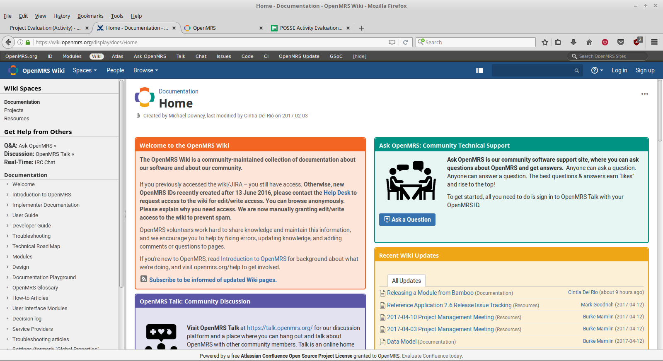The width and height of the screenshot is (663, 361).
Task: Hide the OpenMRS top navigation bar
Action: tap(360, 56)
